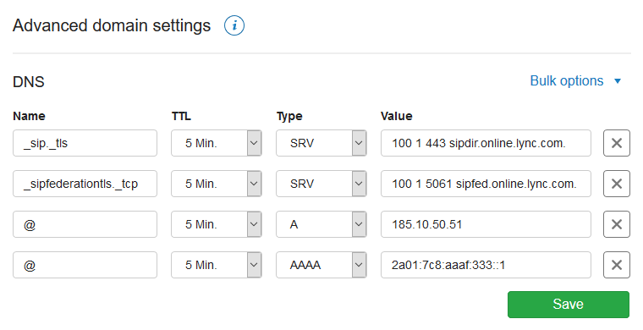Screen dimensions: 643x330
Task: Change Type dropdown showing A
Action: pos(321,224)
